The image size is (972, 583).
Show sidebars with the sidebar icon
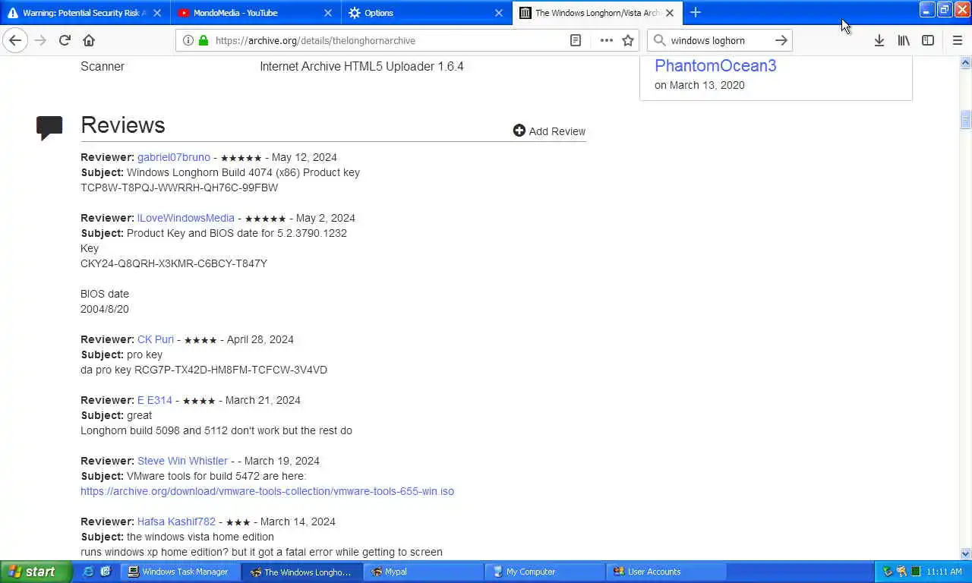pyautogui.click(x=928, y=40)
